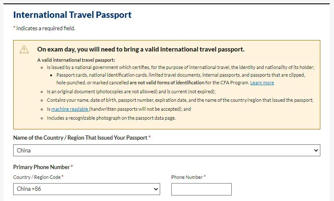
Task: Open the China +86 region code dropdown
Action: [86, 189]
